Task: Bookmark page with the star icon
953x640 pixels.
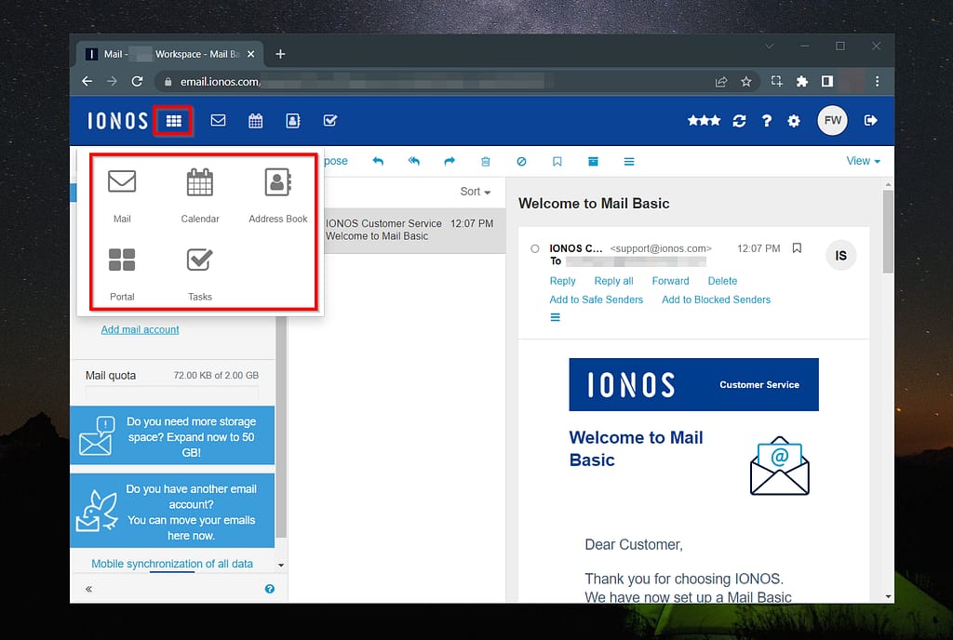Action: [x=745, y=81]
